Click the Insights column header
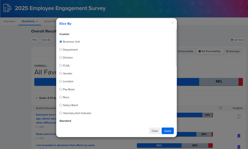This screenshot has height=149, width=248. click(238, 108)
